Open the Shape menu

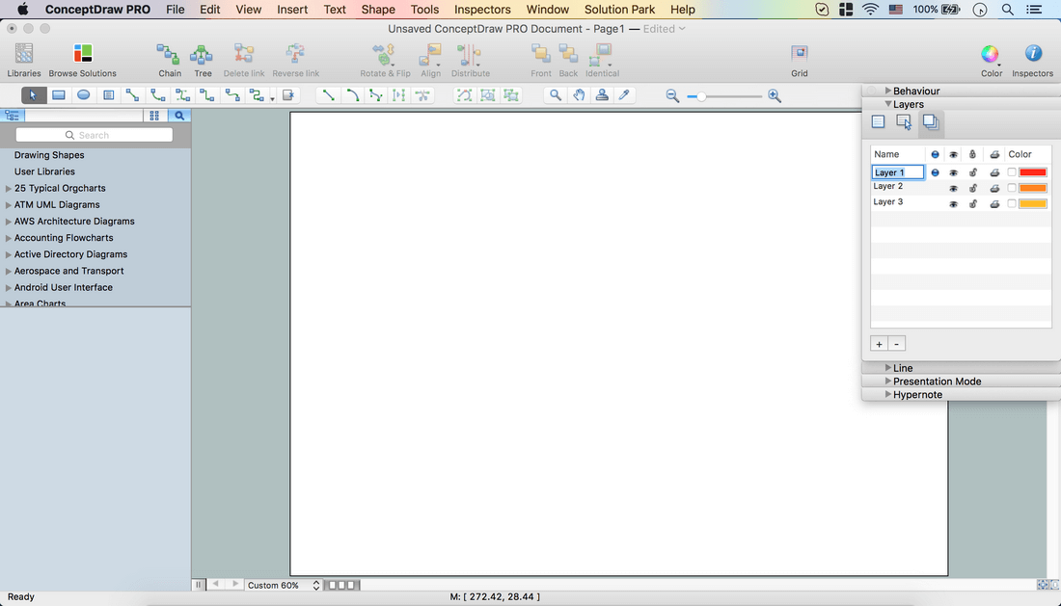click(378, 10)
